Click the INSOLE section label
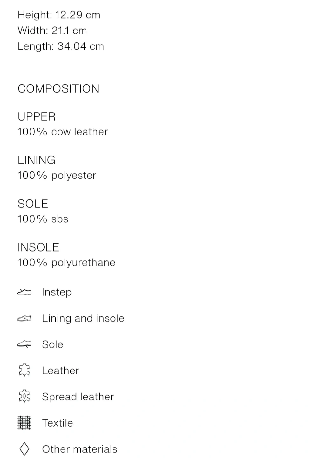309x458 pixels. click(38, 247)
